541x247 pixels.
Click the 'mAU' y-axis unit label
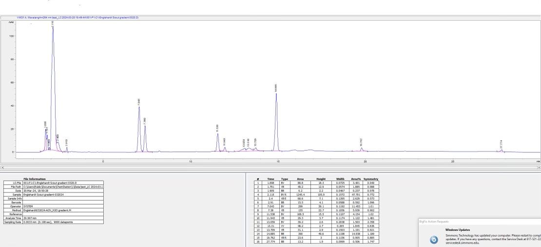[11, 22]
